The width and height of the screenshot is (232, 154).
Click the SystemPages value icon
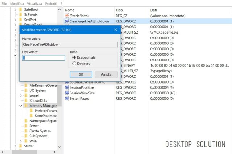[x=67, y=98]
